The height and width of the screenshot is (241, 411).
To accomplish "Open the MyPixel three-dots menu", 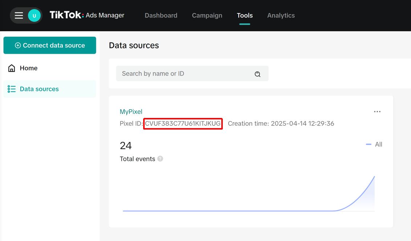I will point(377,112).
